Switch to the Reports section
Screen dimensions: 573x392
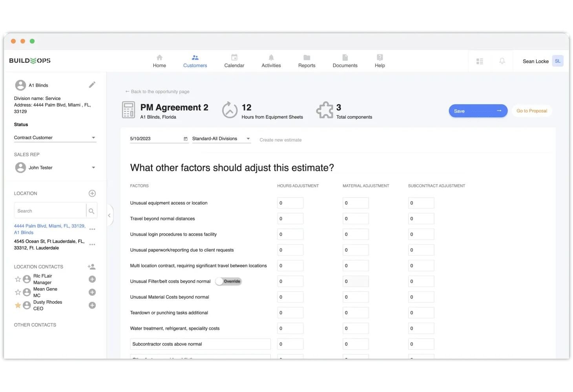point(307,61)
